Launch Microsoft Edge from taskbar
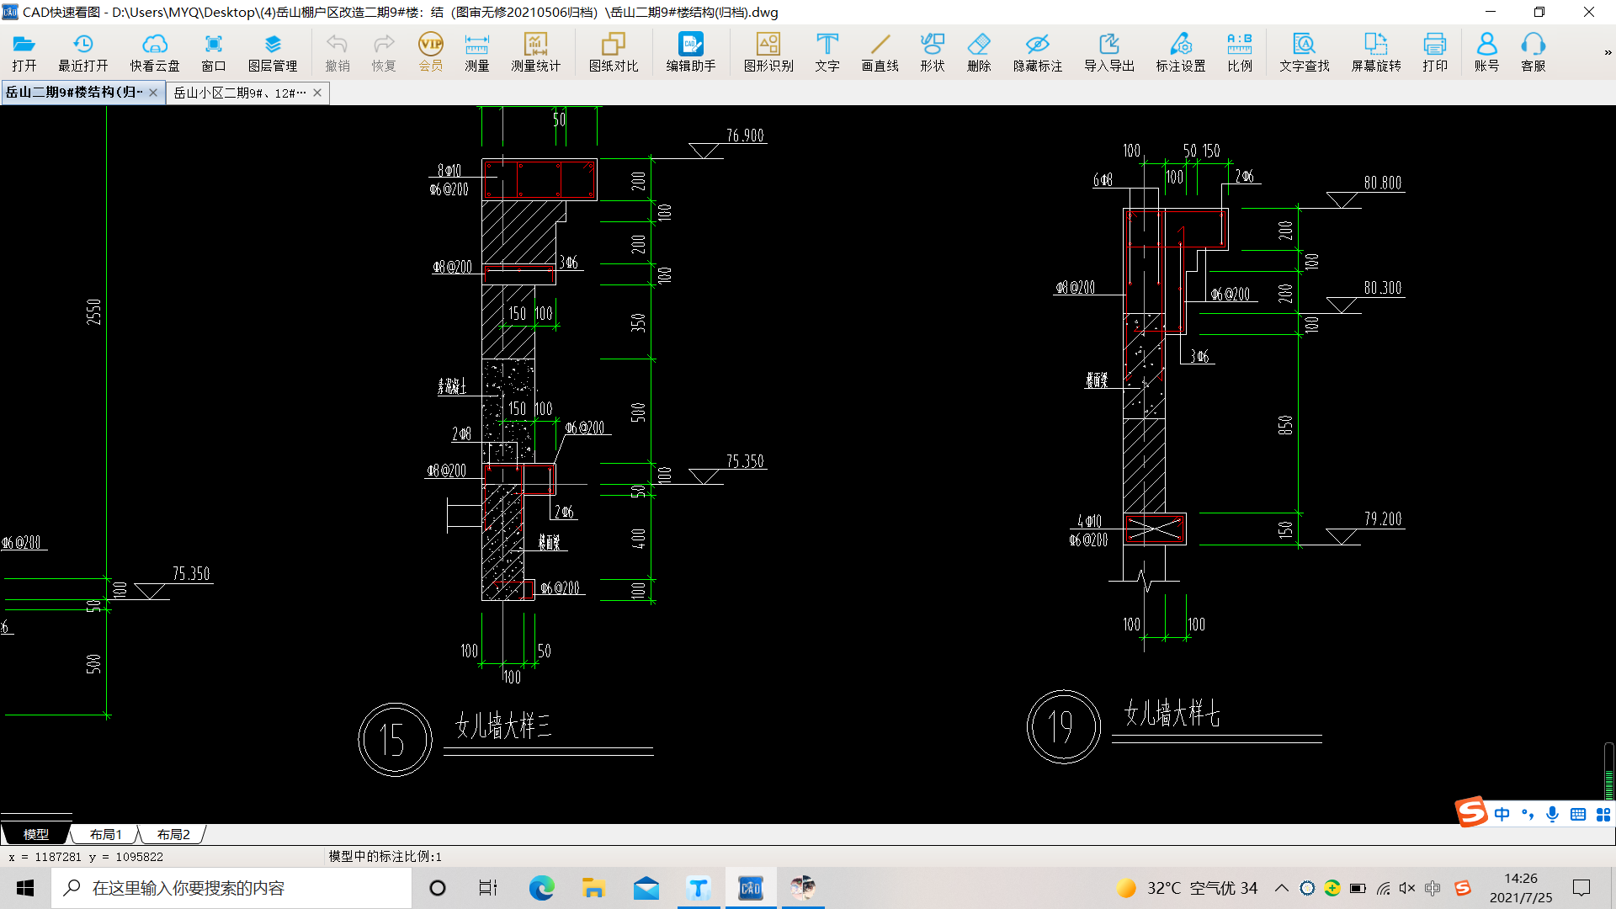 pyautogui.click(x=541, y=888)
